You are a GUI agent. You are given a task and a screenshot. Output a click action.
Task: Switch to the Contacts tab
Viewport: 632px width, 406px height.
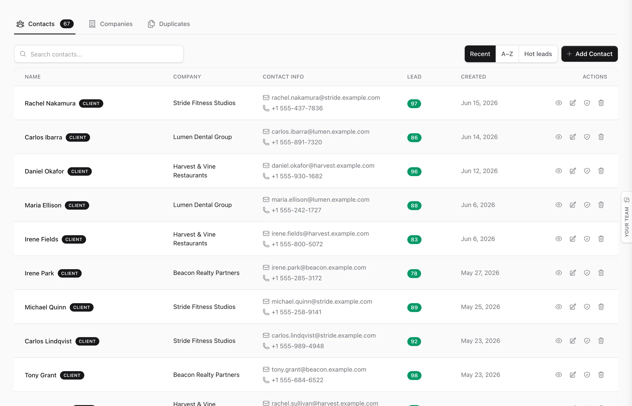(x=45, y=24)
